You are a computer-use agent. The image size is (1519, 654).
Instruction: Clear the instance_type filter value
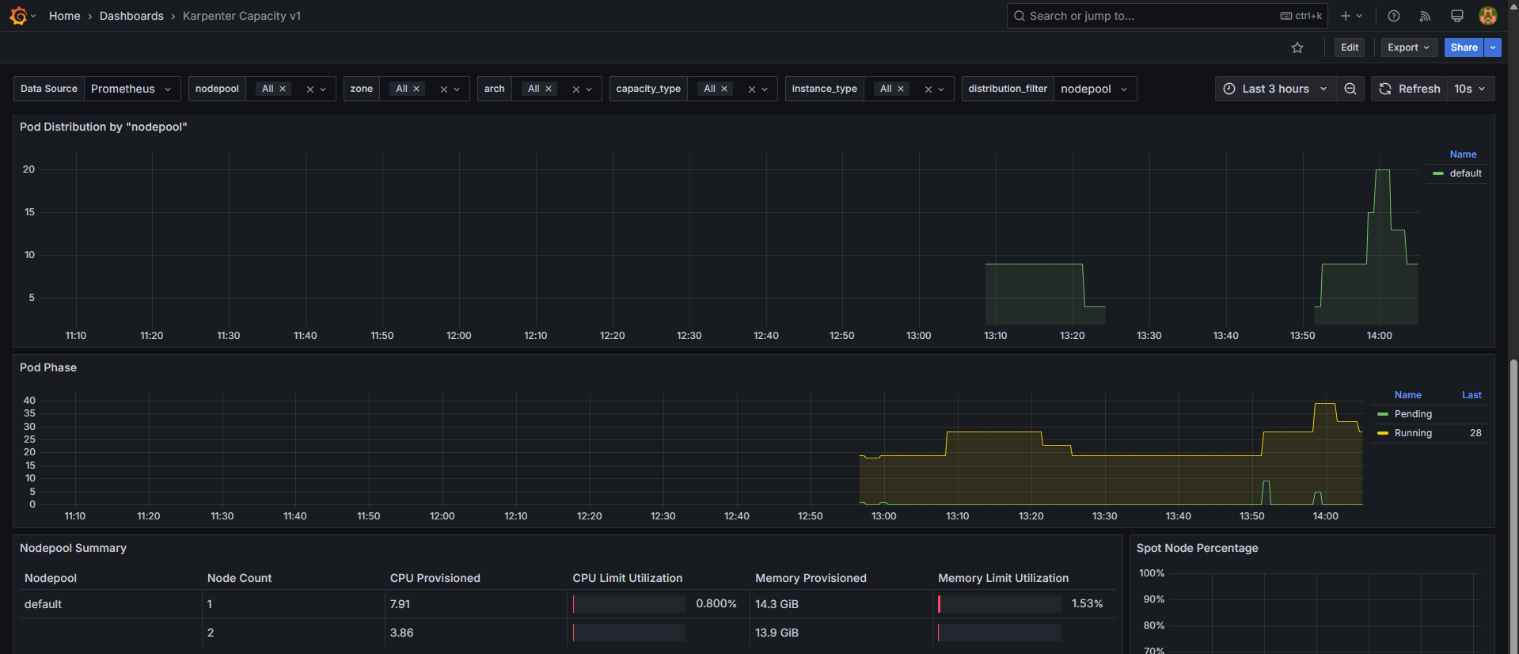(928, 89)
